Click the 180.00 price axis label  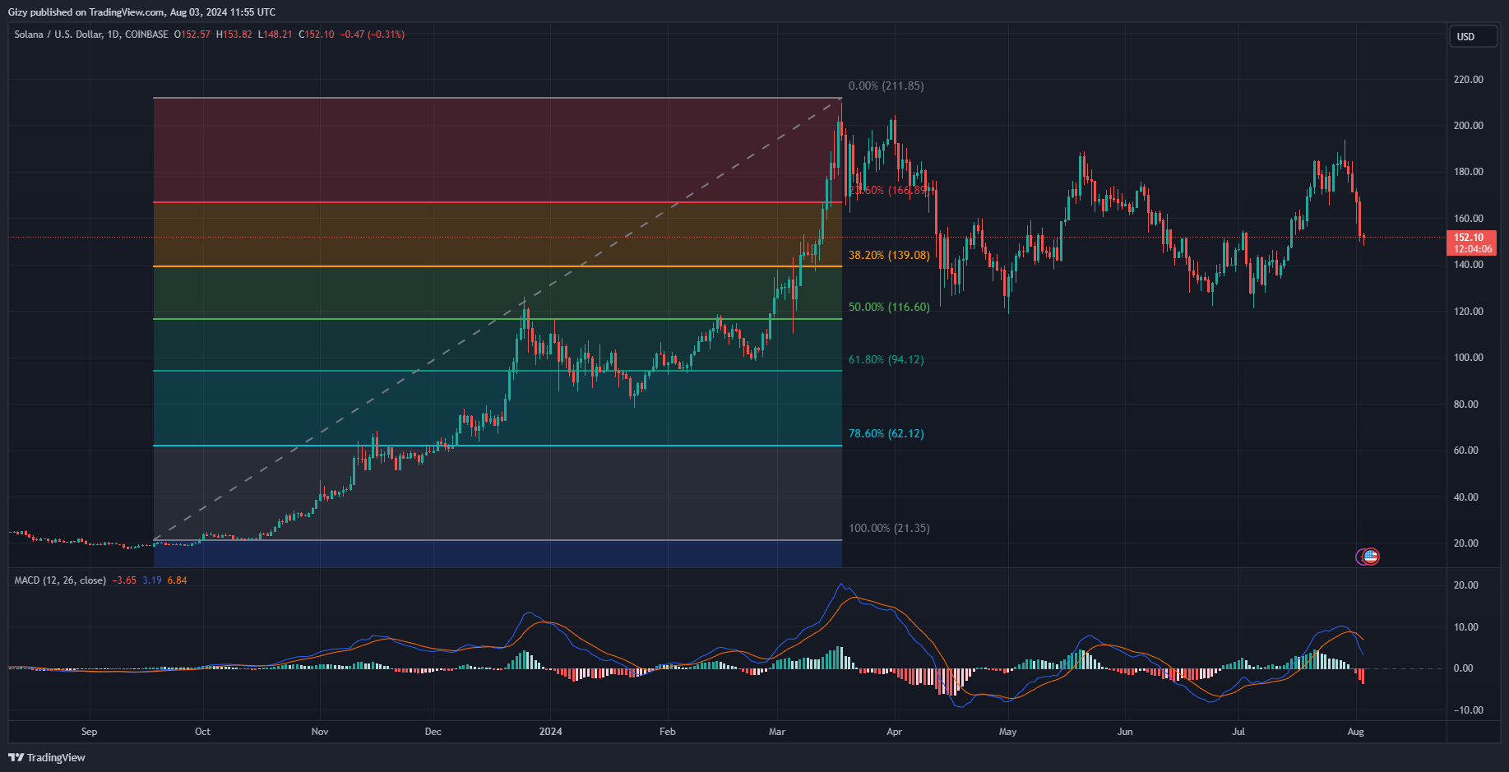(1469, 172)
